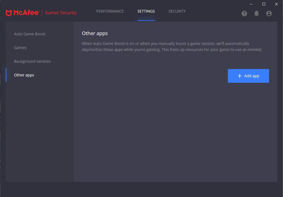Open the SECURITY tab
The image size is (283, 197).
click(177, 11)
